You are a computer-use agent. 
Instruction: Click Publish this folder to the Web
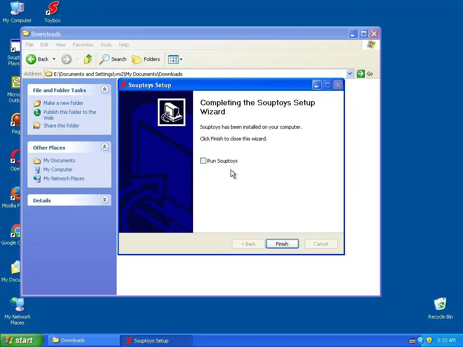point(70,115)
